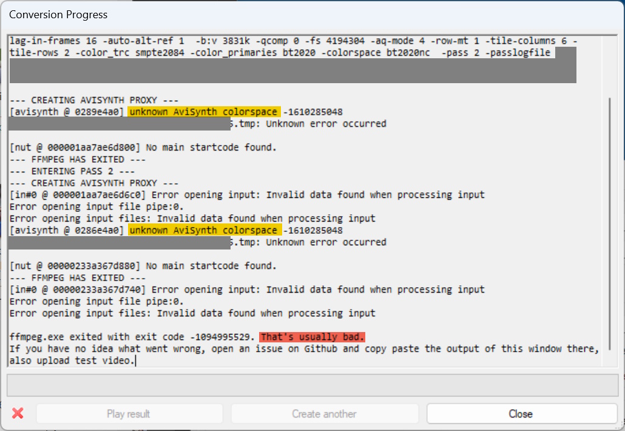Viewport: 625px width, 431px height.
Task: Click the second yellow 'unknown AviSynth colorspace' highlight
Action: click(205, 231)
